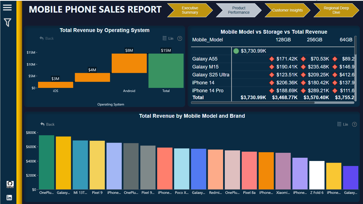Select the Xiaomi... mauve bar
363x204 pixels.
(x=283, y=171)
